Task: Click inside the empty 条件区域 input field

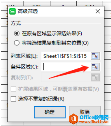Action: (66, 67)
